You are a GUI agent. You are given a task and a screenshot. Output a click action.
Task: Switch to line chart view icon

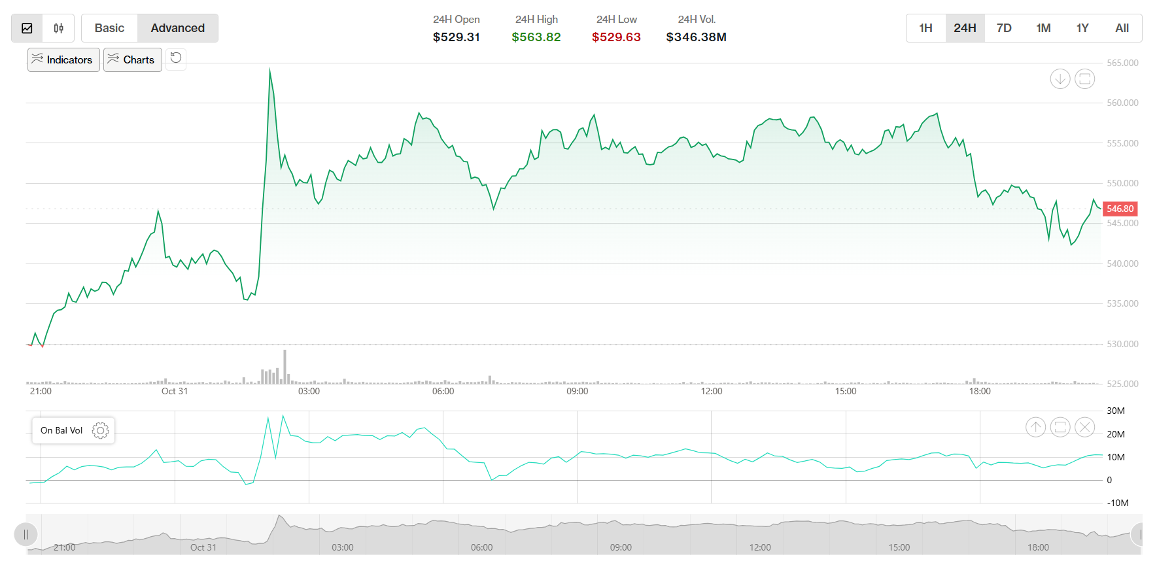pyautogui.click(x=27, y=28)
